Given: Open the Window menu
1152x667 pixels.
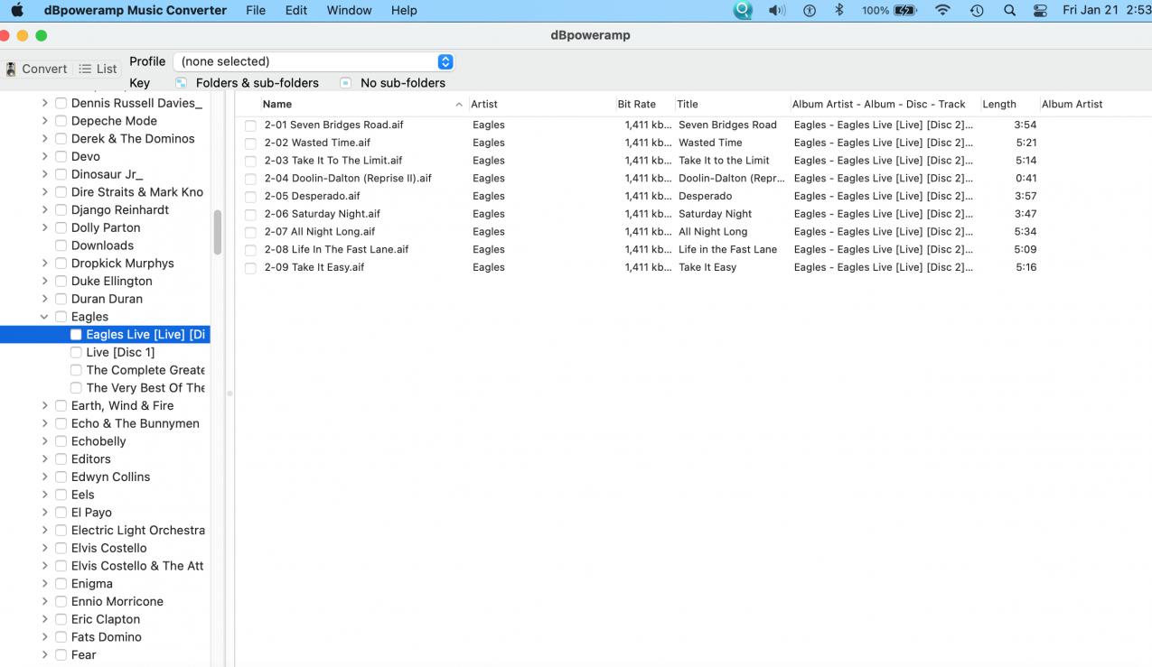Looking at the screenshot, I should [x=349, y=11].
